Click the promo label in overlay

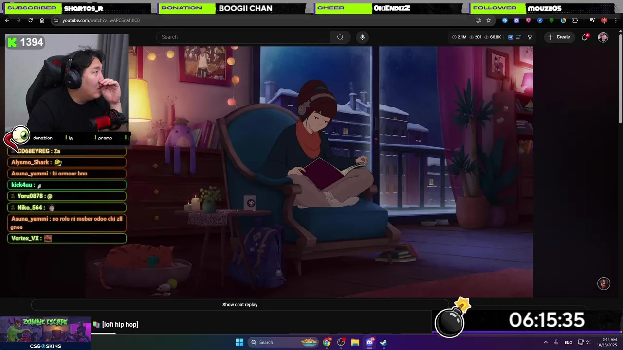coord(105,138)
